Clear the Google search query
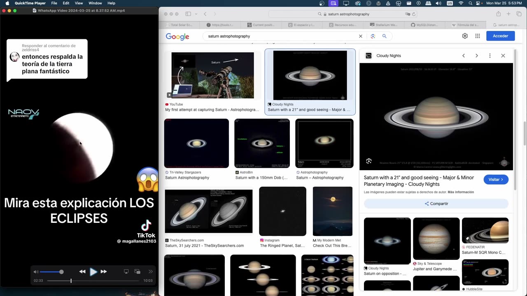527x296 pixels. coord(361,36)
